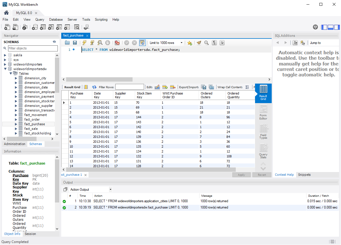The image size is (341, 245).
Task: Beautify the SQL query with broom icon
Action: click(x=199, y=43)
